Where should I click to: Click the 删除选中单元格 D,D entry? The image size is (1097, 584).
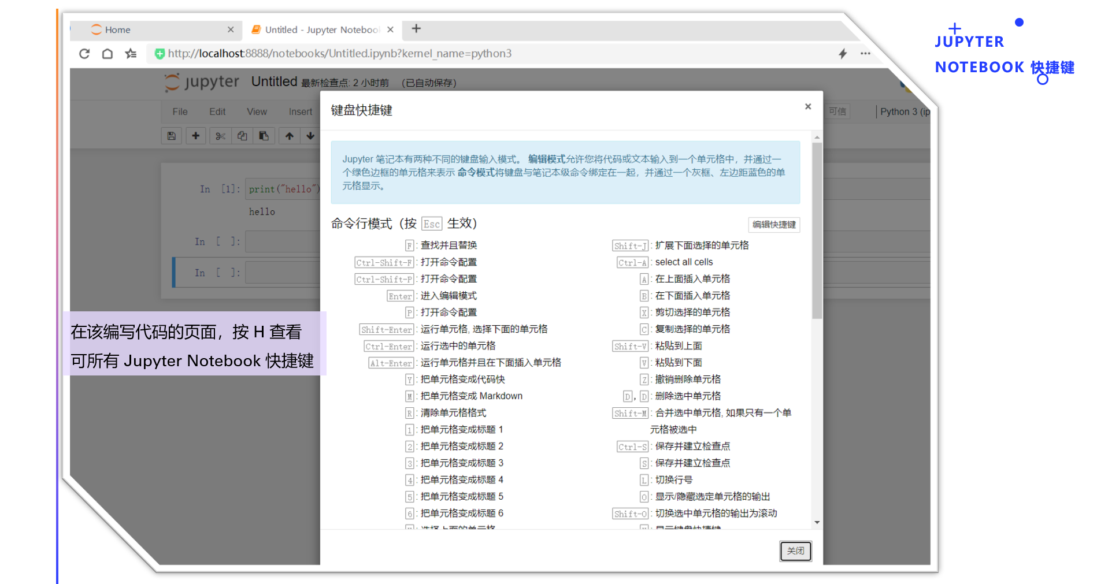tap(688, 396)
